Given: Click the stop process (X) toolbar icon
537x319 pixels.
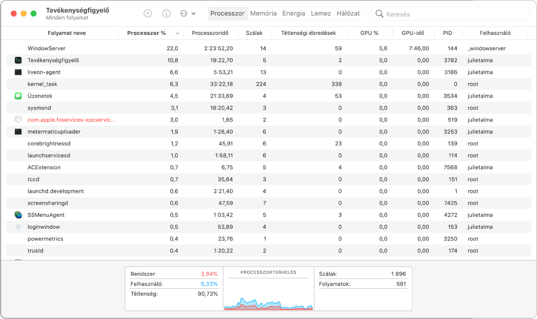Looking at the screenshot, I should click(148, 13).
